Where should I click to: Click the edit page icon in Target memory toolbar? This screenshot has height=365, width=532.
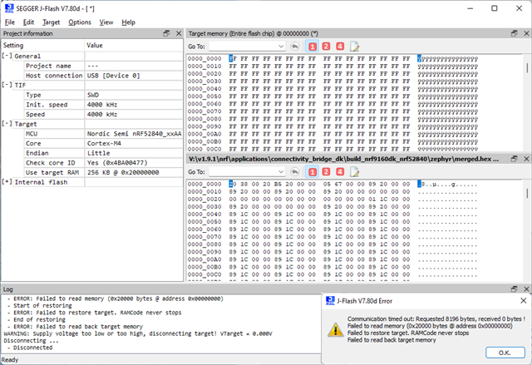coord(354,47)
